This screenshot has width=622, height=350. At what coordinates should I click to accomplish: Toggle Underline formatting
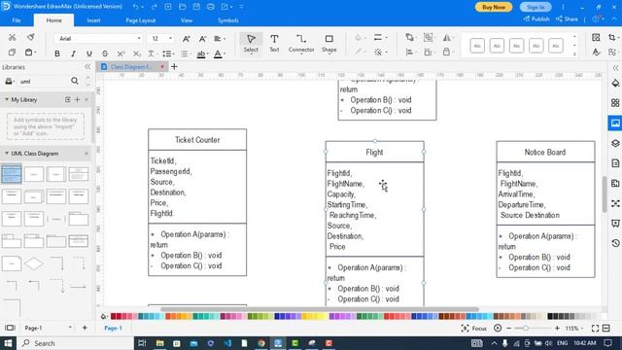tap(88, 53)
